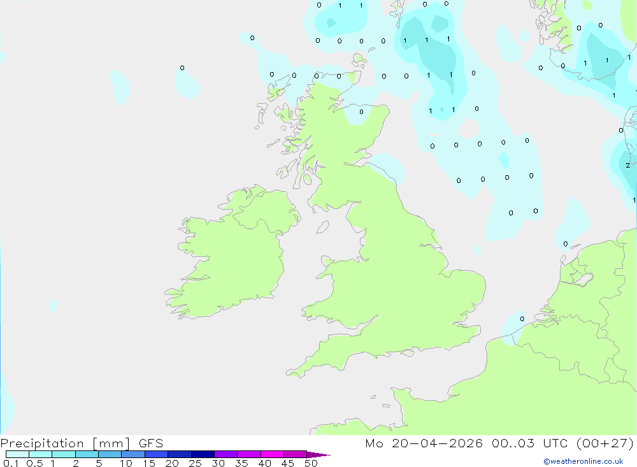Click the 0.5–1 mm legend color swatch
This screenshot has height=467, width=637.
point(41,454)
